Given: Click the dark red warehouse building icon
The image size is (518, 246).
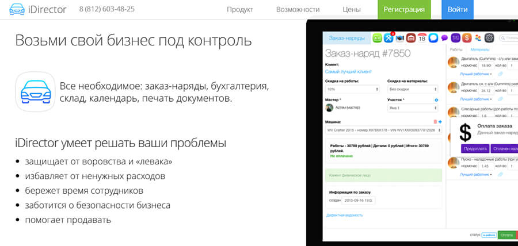Looking at the screenshot, I should [x=411, y=38].
